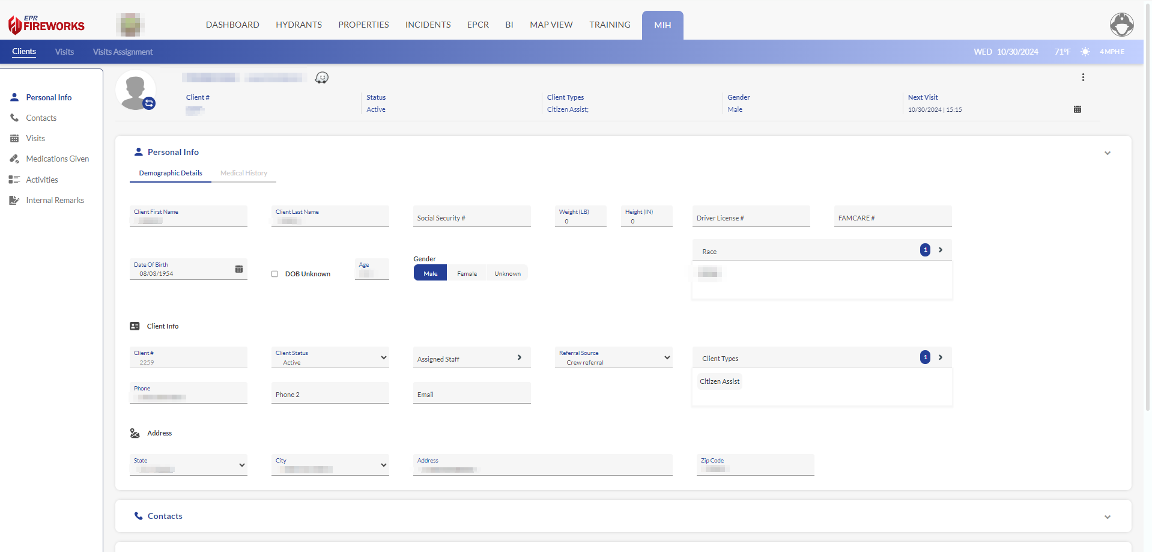
Task: Click the Social Security # field
Action: (471, 217)
